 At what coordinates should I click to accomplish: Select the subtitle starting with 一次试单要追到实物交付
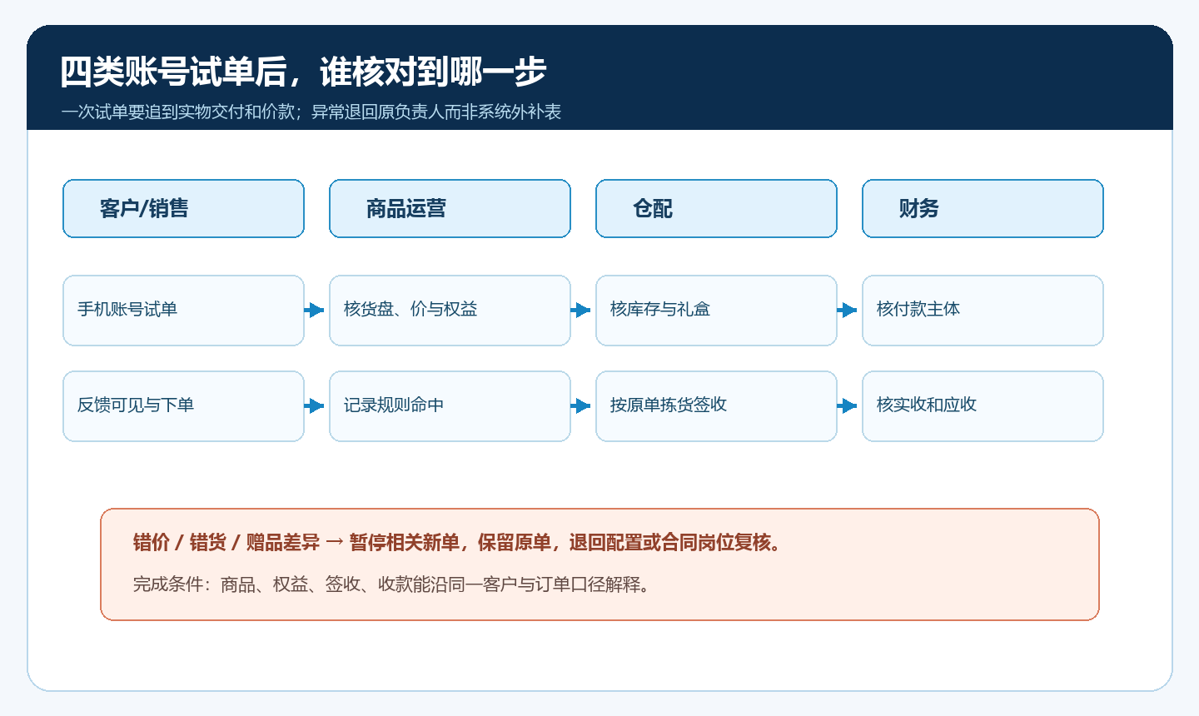tap(311, 112)
